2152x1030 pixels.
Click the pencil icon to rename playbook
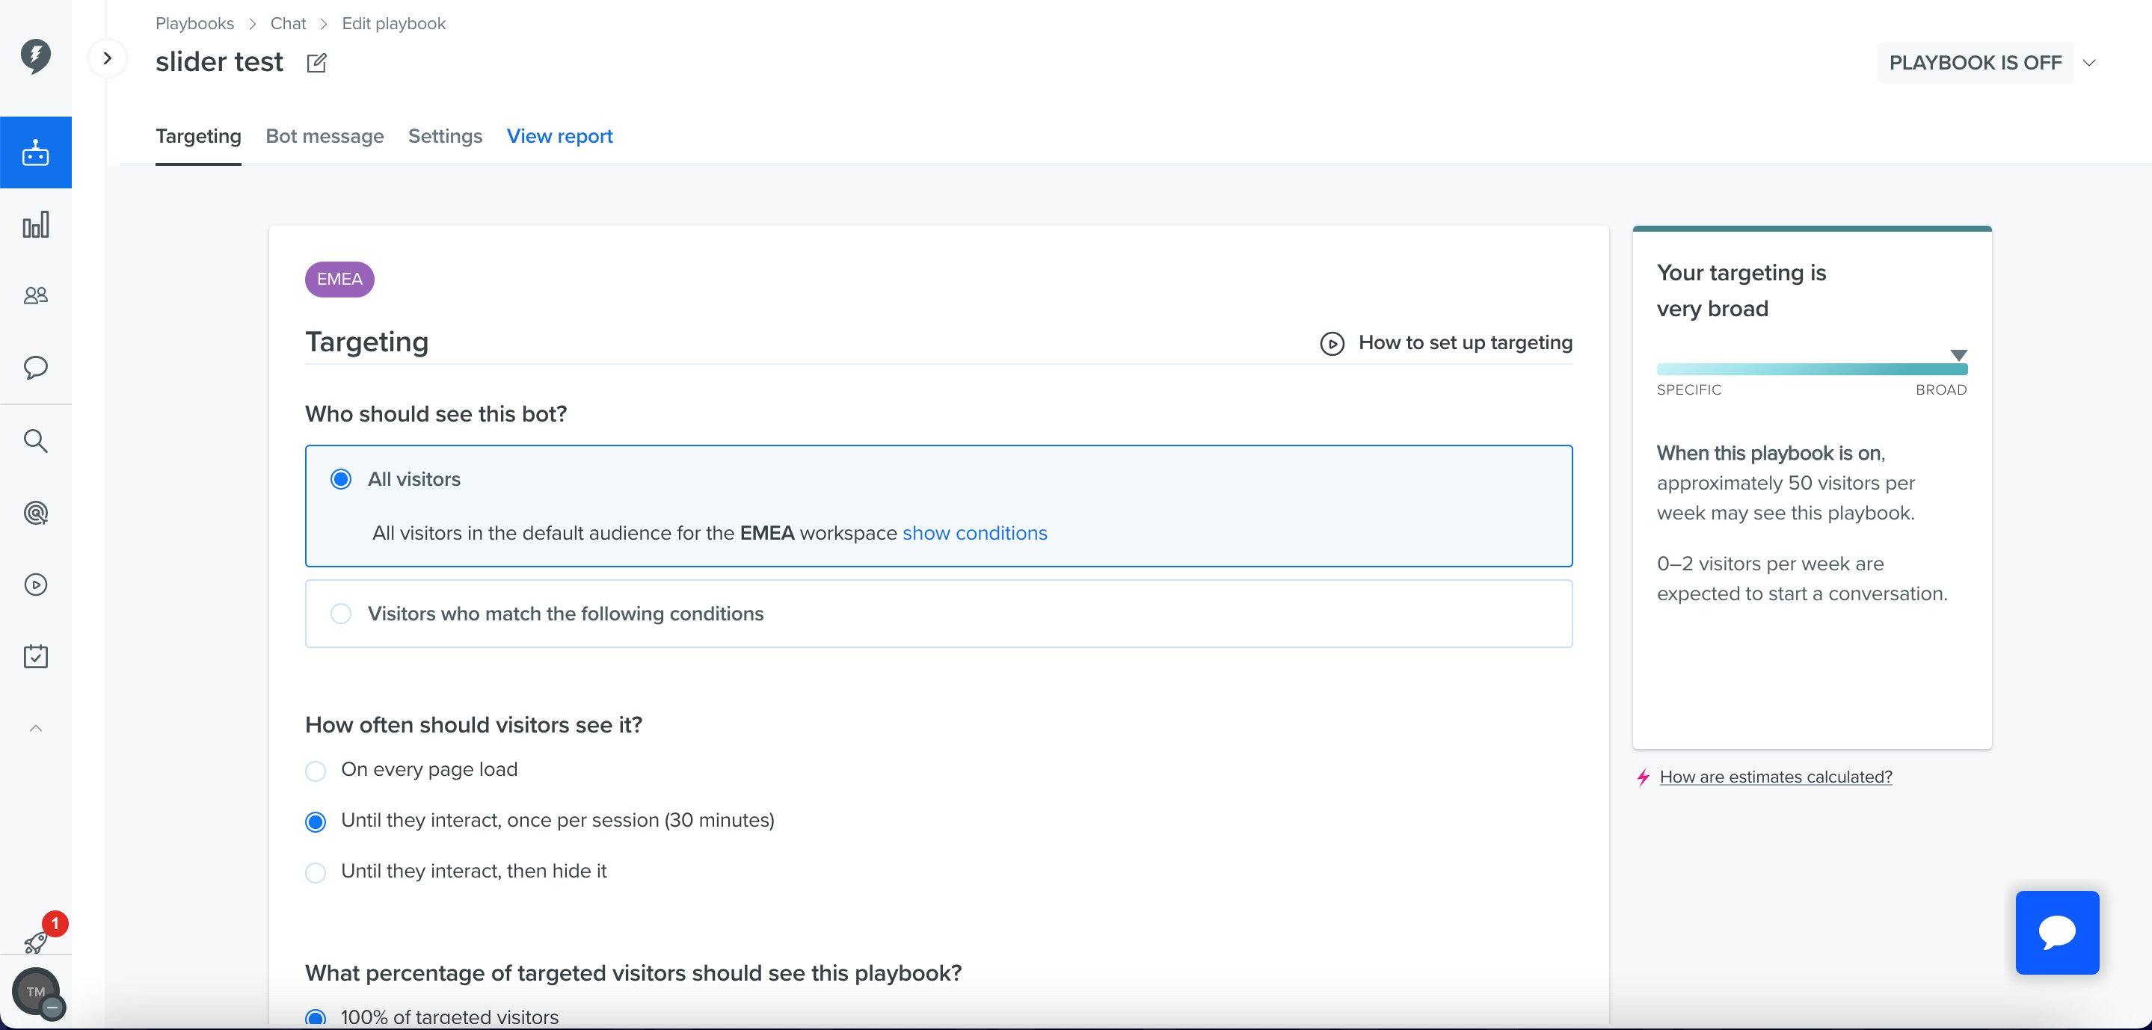(x=316, y=64)
